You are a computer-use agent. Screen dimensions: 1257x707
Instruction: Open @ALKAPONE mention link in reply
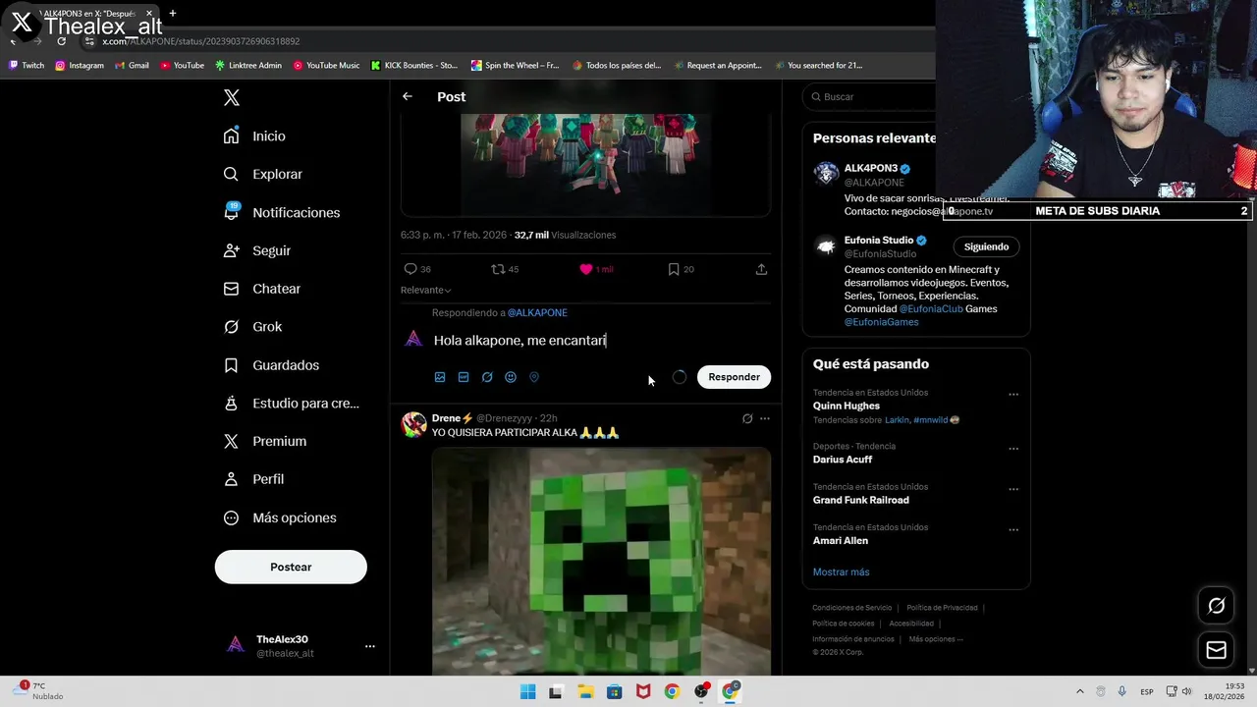[537, 312]
